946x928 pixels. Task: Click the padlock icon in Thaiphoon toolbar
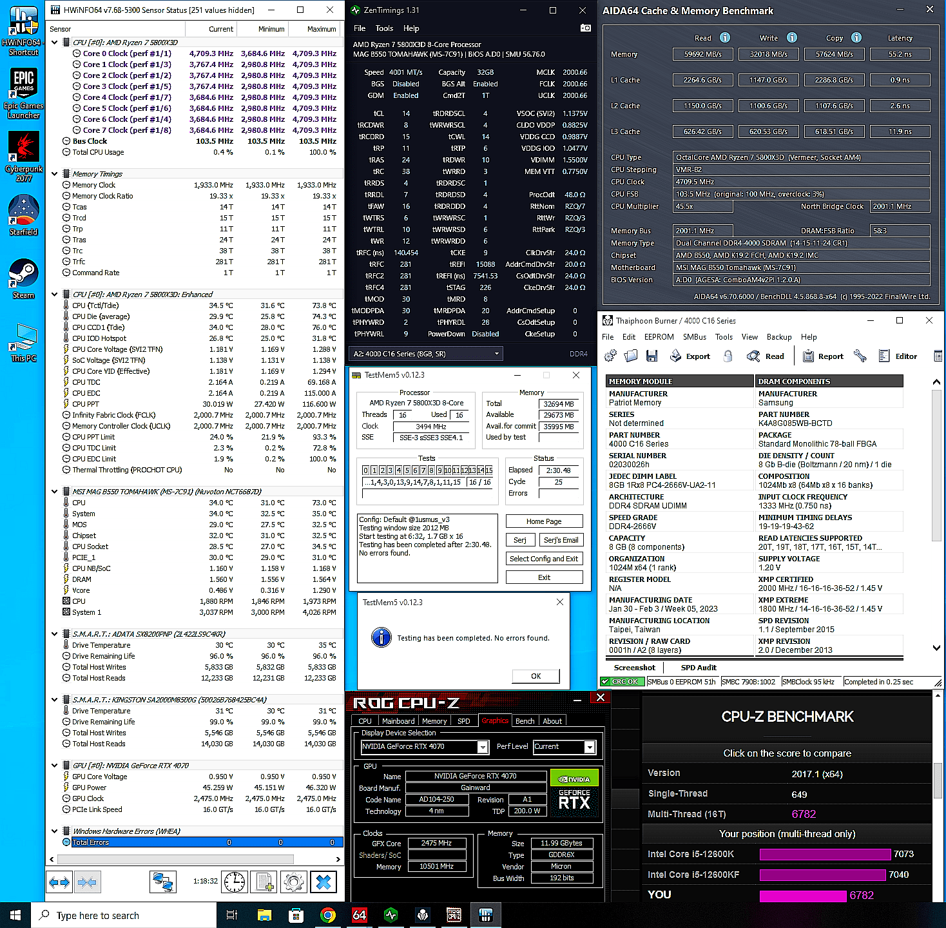pyautogui.click(x=728, y=356)
